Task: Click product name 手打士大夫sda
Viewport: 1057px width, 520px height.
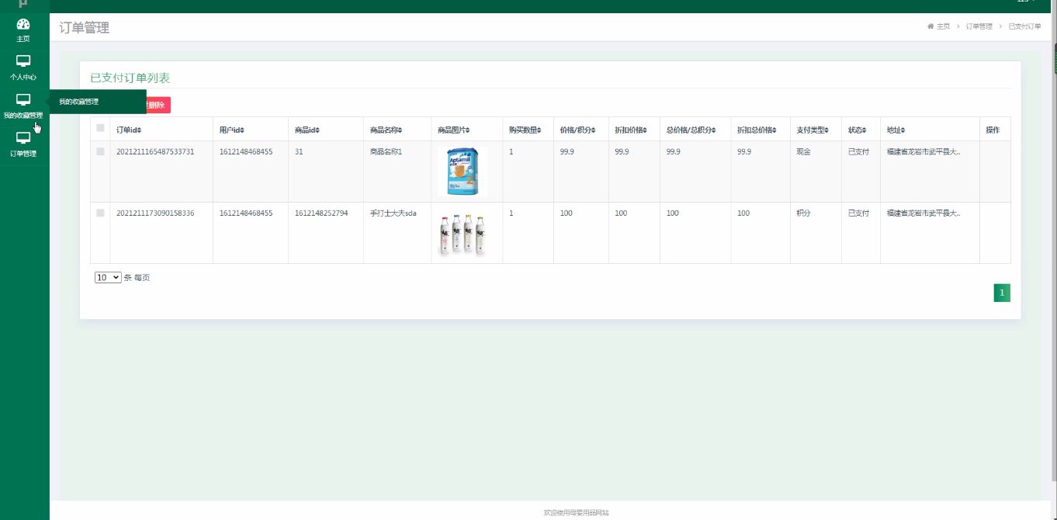Action: tap(393, 213)
